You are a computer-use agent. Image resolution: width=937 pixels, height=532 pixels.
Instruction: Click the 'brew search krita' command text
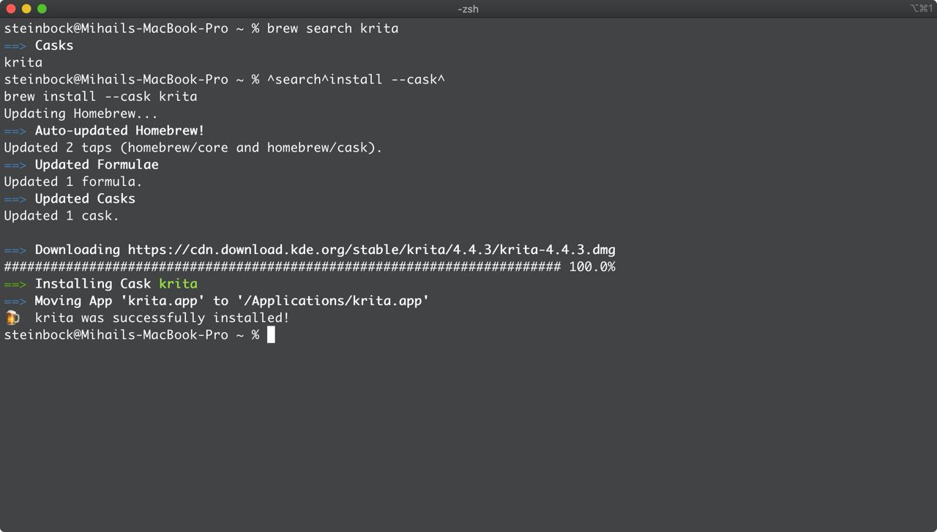coord(332,29)
